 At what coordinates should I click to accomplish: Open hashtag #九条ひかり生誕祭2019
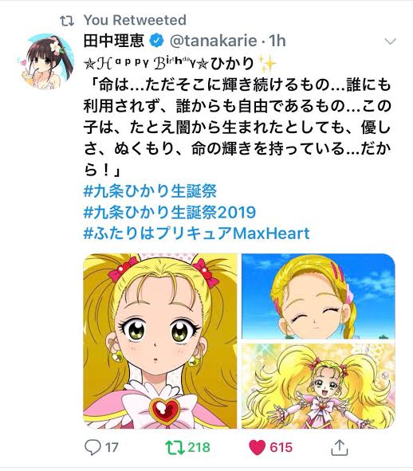tap(170, 212)
